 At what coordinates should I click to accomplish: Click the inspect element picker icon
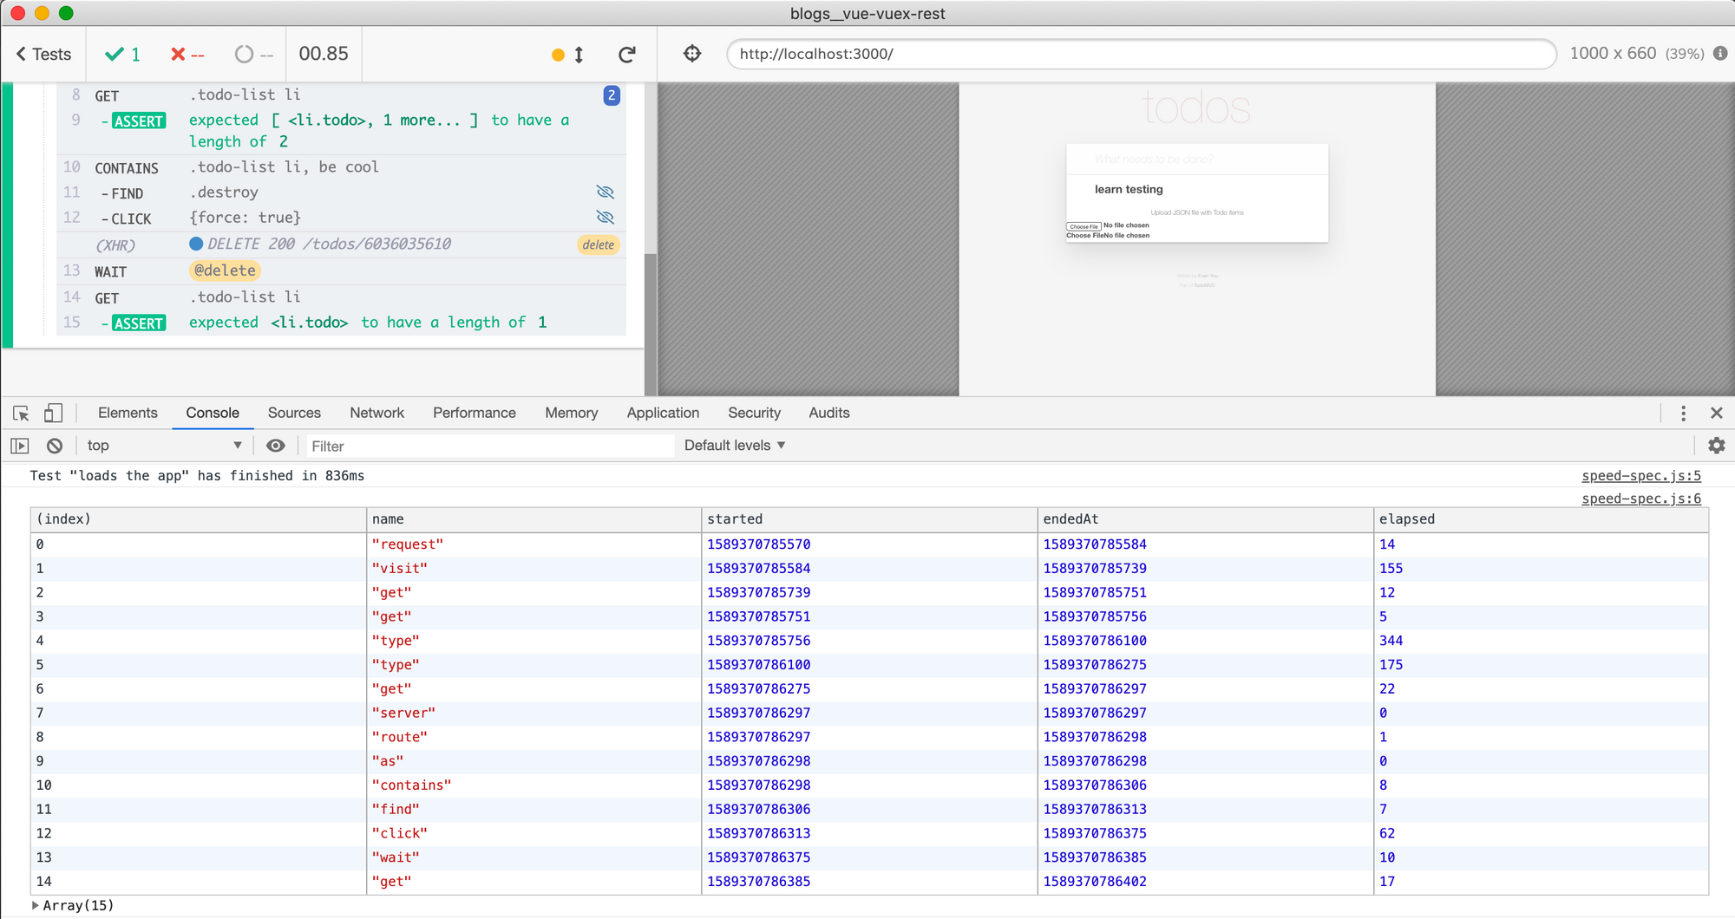21,414
